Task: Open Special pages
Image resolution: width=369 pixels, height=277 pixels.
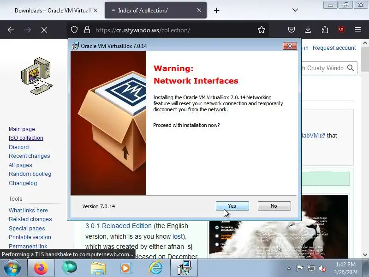Action: click(27, 228)
